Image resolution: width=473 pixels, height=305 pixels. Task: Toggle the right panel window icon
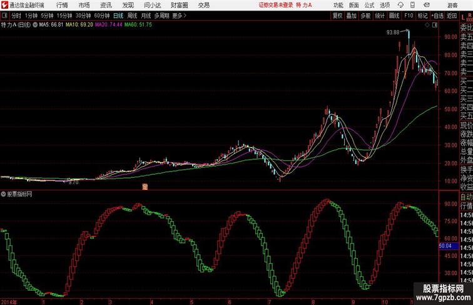[x=435, y=25]
